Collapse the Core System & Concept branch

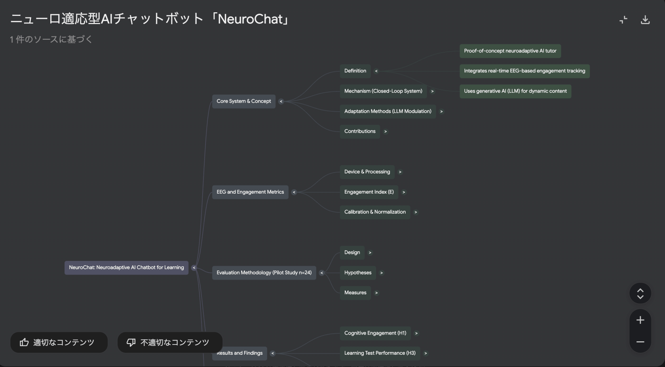(x=281, y=101)
